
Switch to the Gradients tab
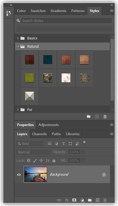point(58,11)
